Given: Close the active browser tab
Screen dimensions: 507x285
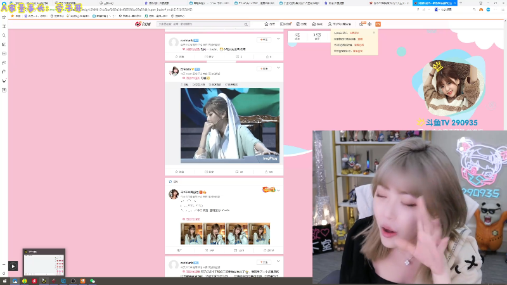Looking at the screenshot, I should click(454, 3).
